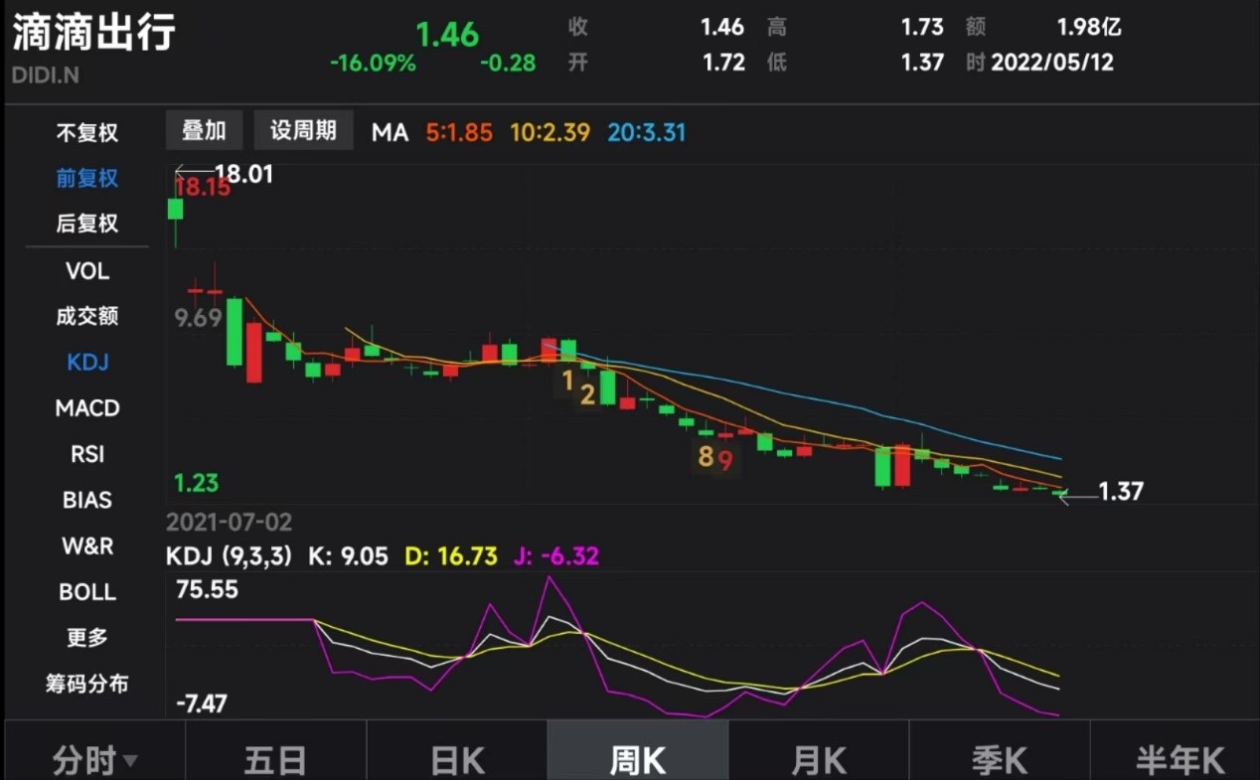
Task: Select 不复权 price adjustment mode
Action: [x=86, y=132]
